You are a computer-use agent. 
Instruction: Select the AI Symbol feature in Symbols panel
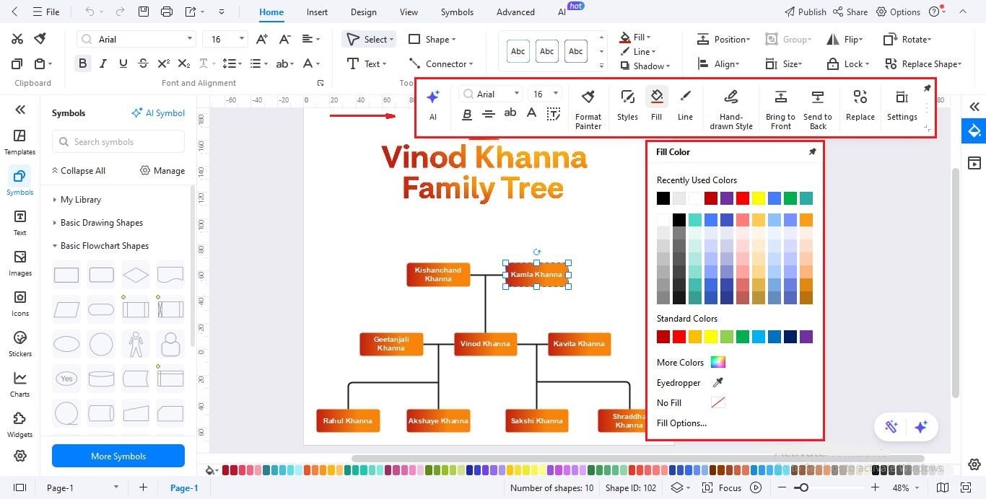click(x=158, y=112)
